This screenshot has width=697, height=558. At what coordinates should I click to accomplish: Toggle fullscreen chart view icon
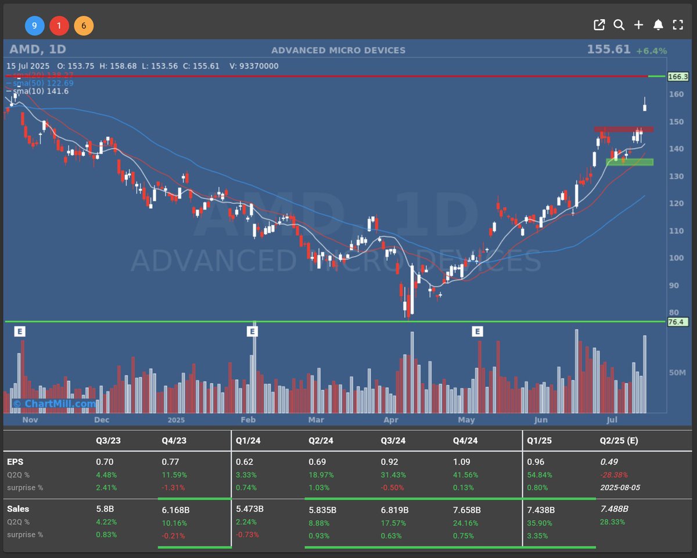point(677,24)
